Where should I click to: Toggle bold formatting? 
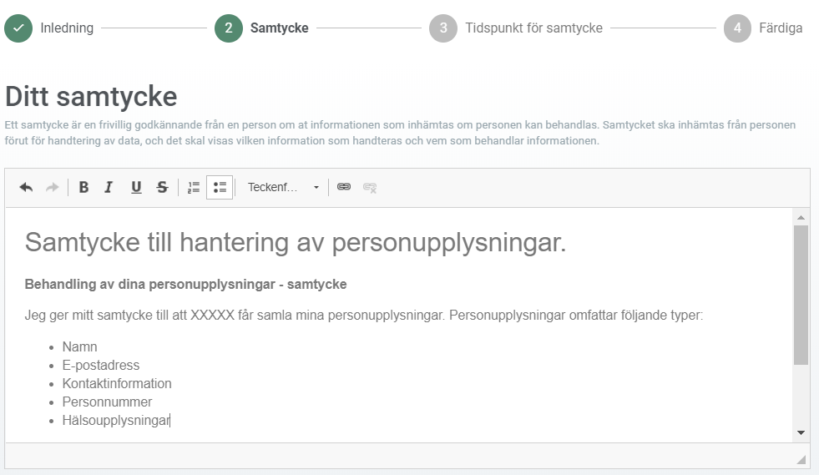[83, 188]
